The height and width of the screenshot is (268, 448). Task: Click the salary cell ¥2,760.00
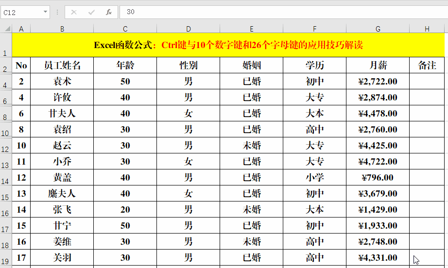click(378, 129)
